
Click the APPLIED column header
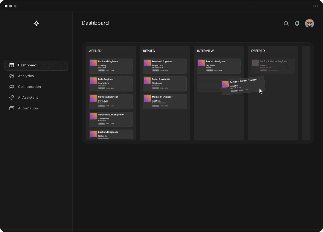pyautogui.click(x=95, y=51)
